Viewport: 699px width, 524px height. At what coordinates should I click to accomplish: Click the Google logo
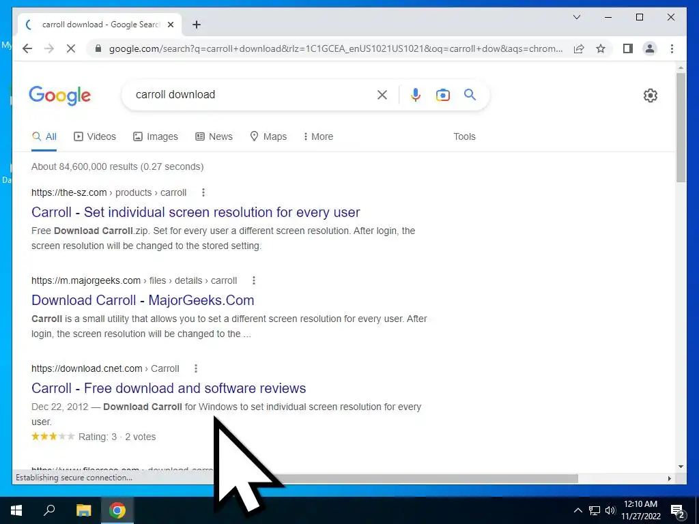coord(60,96)
